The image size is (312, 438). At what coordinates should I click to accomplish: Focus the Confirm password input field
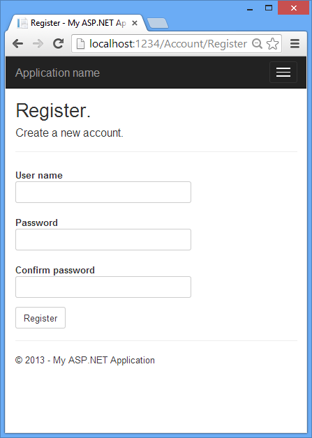point(103,287)
